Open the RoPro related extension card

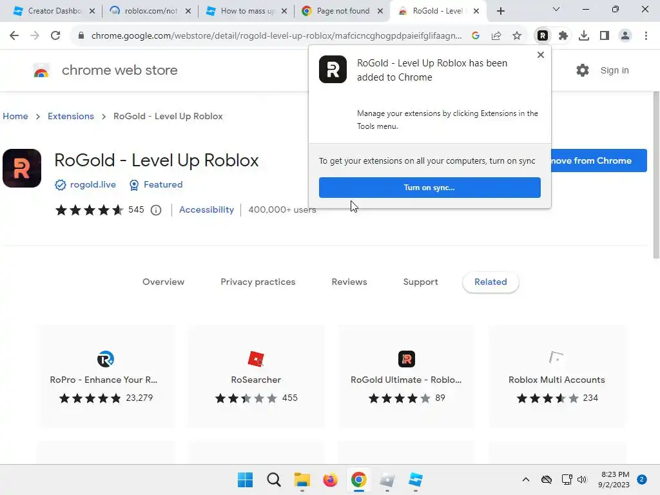105,376
